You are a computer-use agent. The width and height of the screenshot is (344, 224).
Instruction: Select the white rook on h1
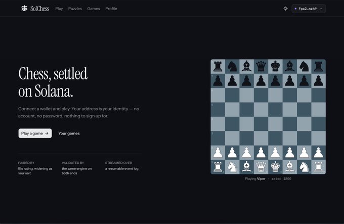(x=318, y=167)
